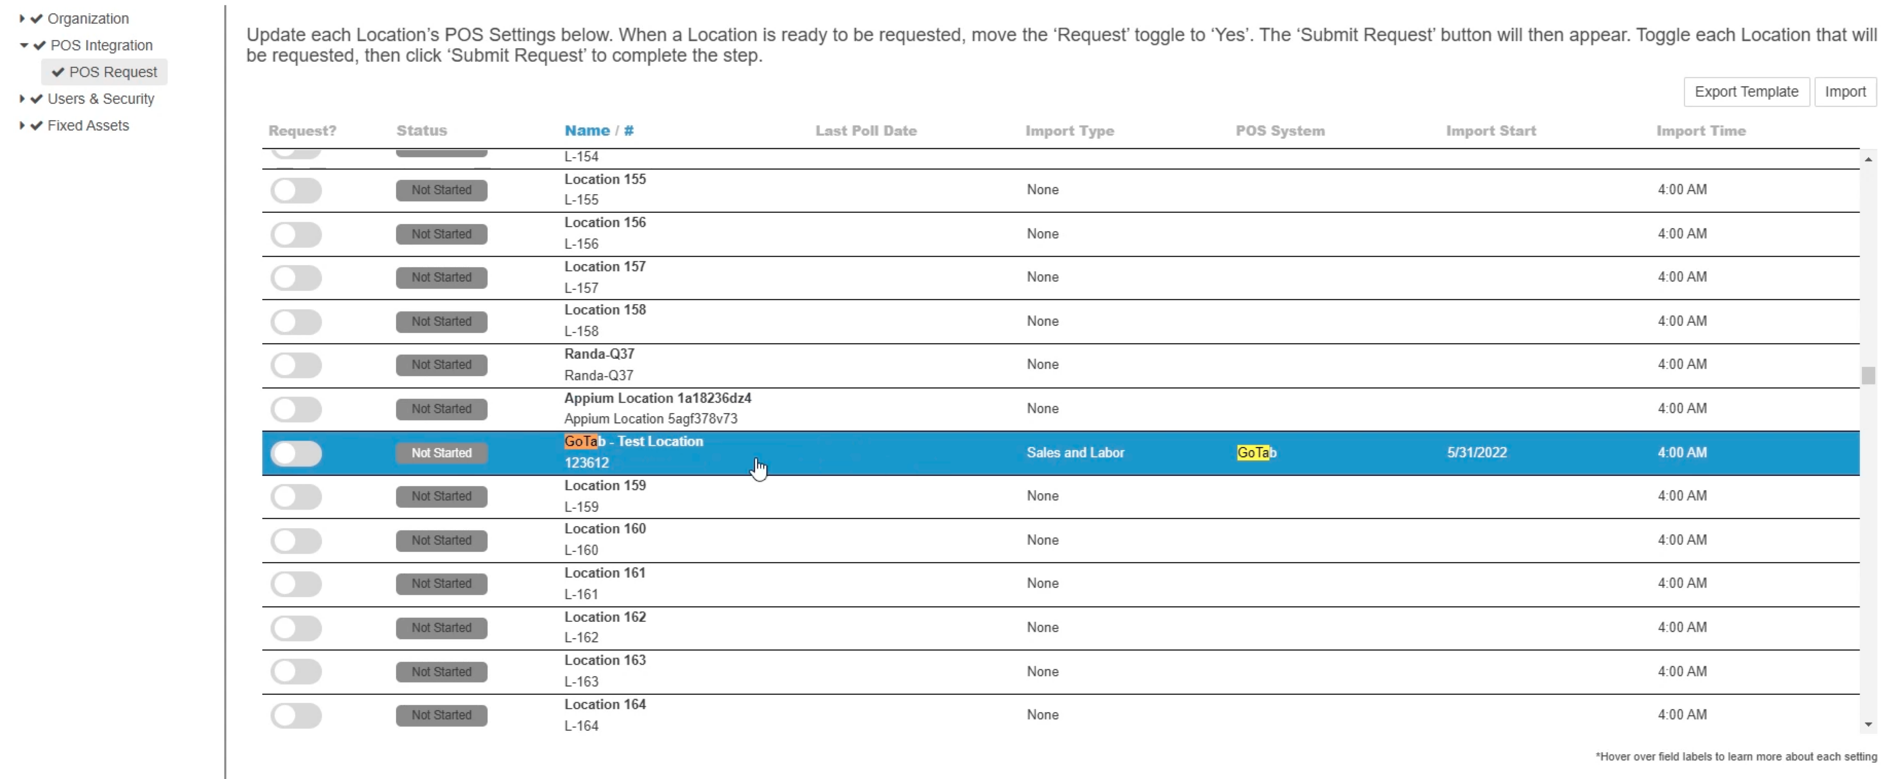1901x779 pixels.
Task: Click checkmark icon beside Fixed Assets
Action: click(x=36, y=125)
